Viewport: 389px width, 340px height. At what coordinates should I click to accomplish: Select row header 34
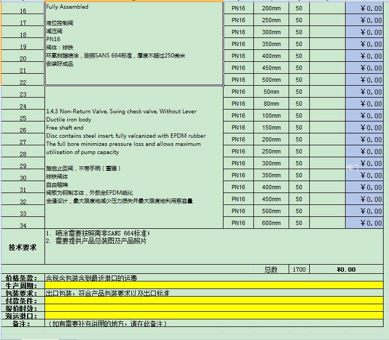(x=22, y=225)
